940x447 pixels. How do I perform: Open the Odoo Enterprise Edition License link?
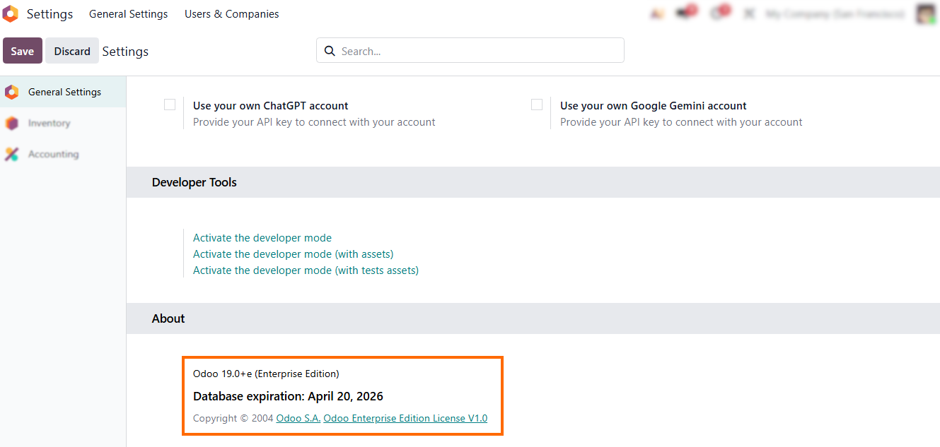405,419
